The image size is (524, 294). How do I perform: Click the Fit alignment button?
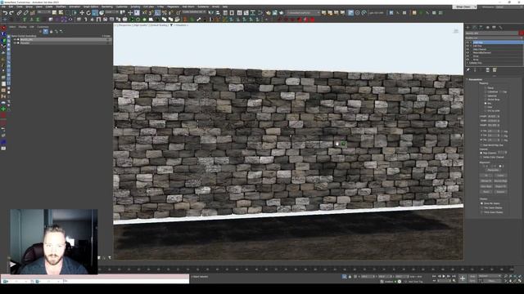click(x=486, y=176)
